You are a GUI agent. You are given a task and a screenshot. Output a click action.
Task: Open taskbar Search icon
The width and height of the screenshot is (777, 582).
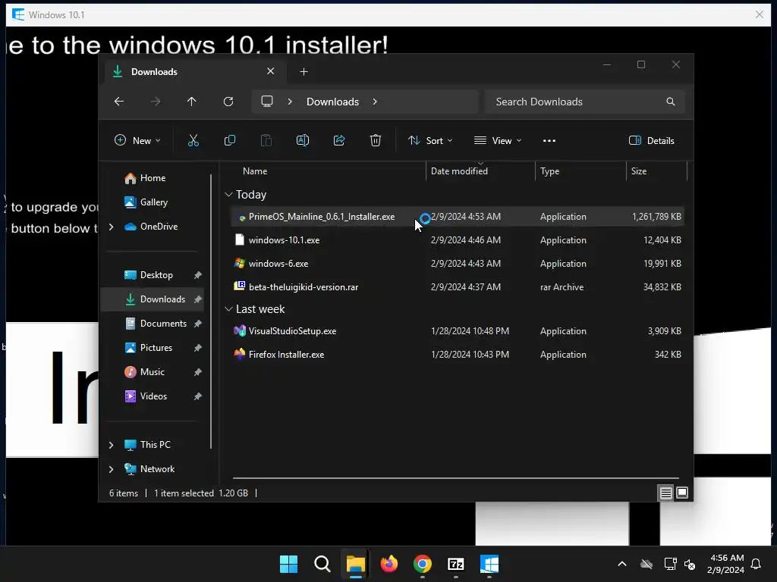coord(322,564)
